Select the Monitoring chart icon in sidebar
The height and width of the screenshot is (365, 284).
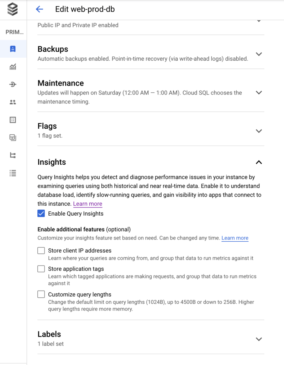coord(13,67)
